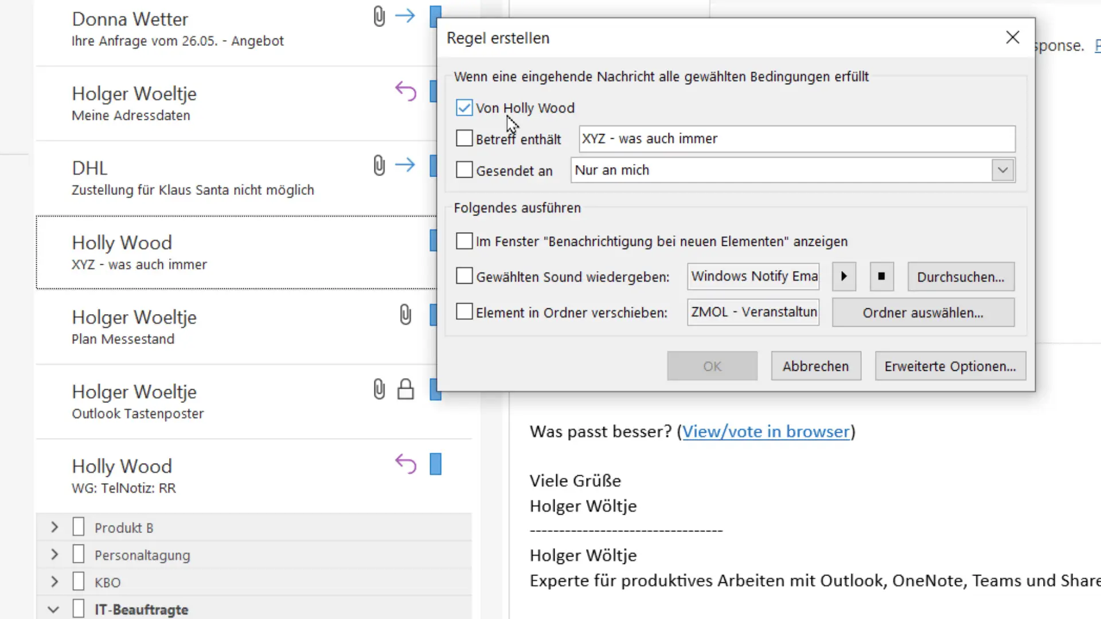Enable the 'Betreff enthält' condition
The width and height of the screenshot is (1101, 619).
click(x=464, y=138)
